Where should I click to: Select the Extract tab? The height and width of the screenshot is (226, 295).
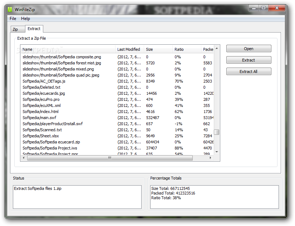click(x=34, y=29)
